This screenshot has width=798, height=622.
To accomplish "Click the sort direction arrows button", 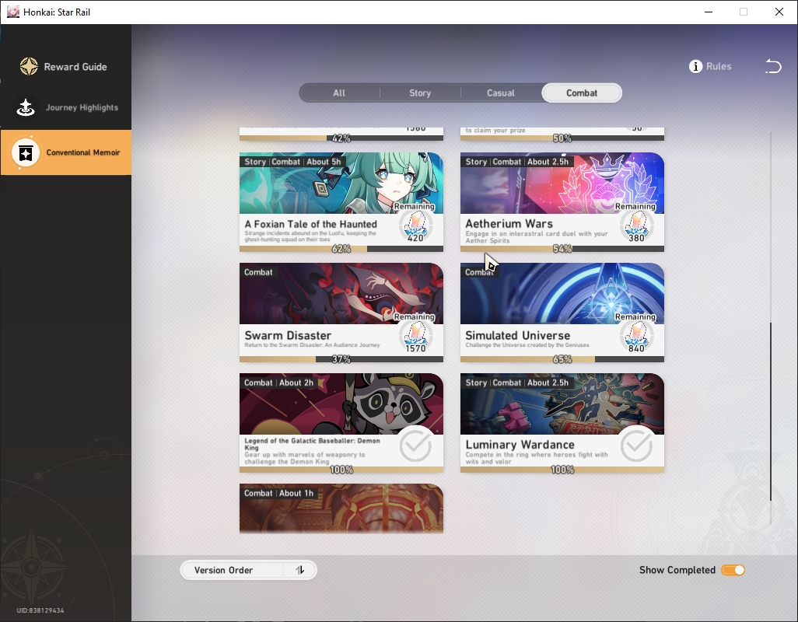I will tap(300, 570).
